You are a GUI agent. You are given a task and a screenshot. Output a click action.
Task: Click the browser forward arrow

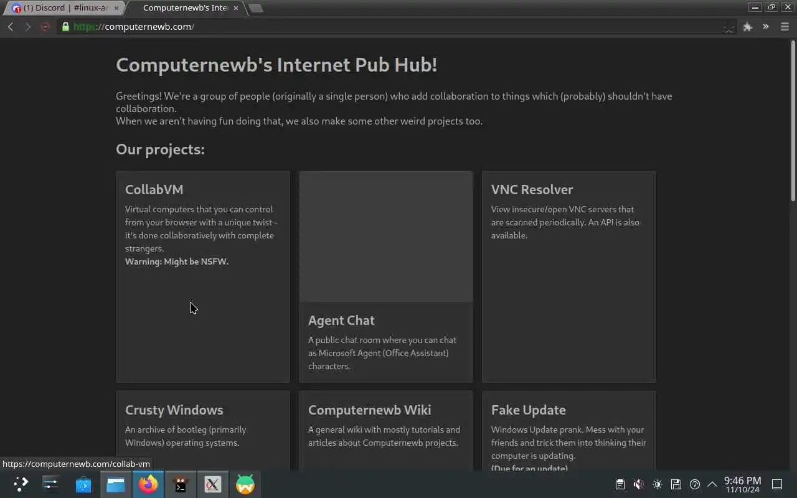(27, 27)
